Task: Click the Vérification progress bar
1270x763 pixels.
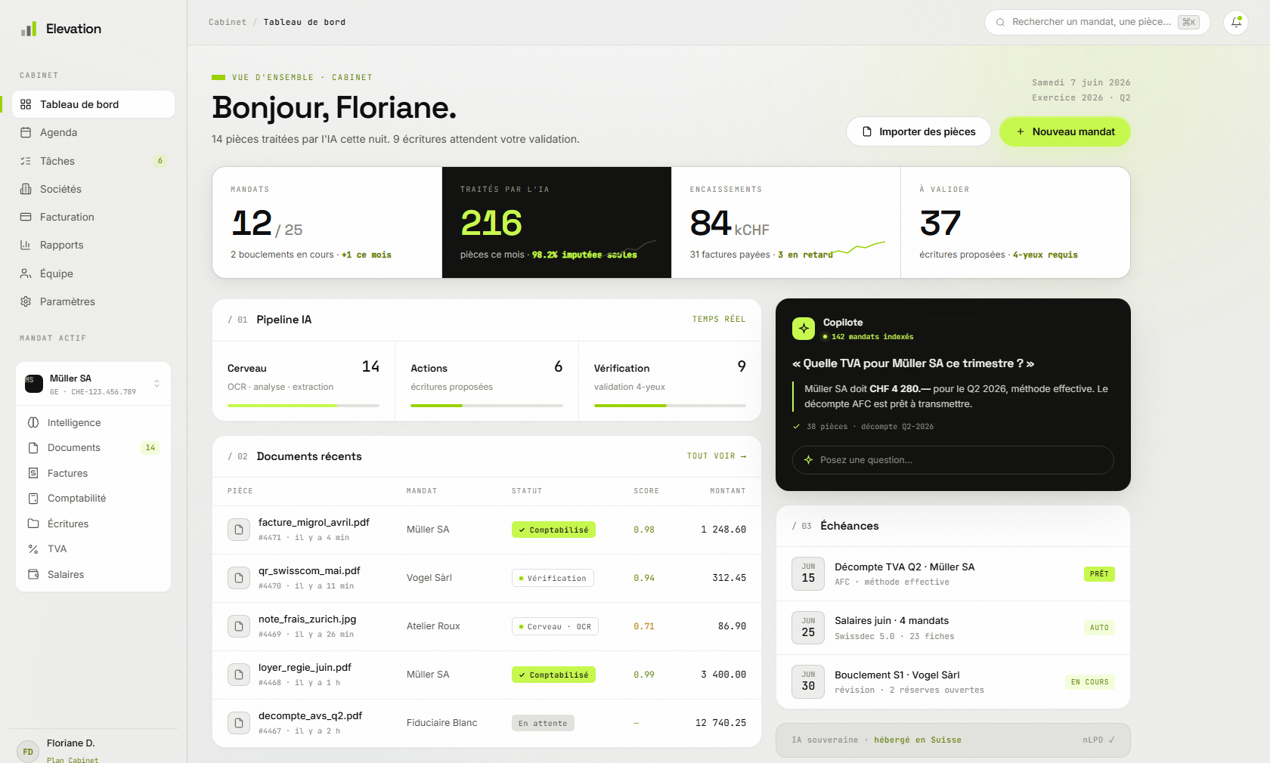Action: tap(670, 406)
